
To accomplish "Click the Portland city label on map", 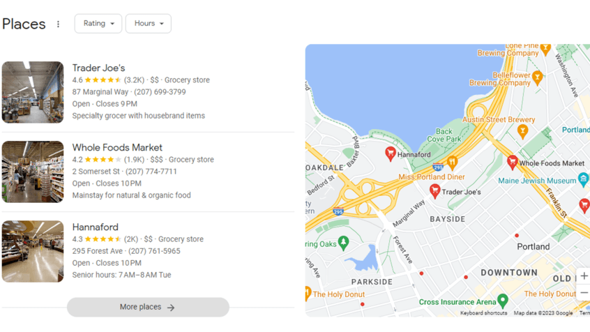I will coord(534,247).
